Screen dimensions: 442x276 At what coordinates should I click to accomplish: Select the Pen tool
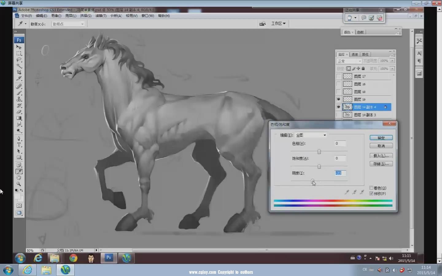[19, 139]
